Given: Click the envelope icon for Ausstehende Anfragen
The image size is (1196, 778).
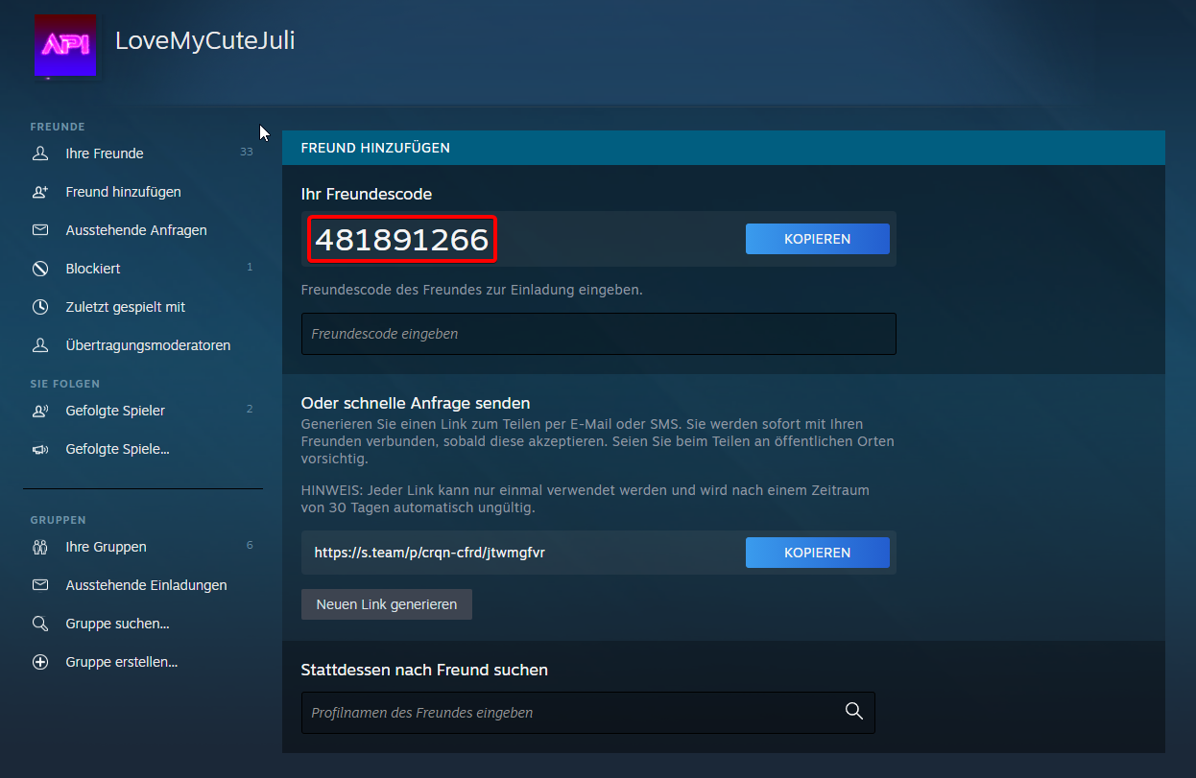Looking at the screenshot, I should click(x=40, y=230).
